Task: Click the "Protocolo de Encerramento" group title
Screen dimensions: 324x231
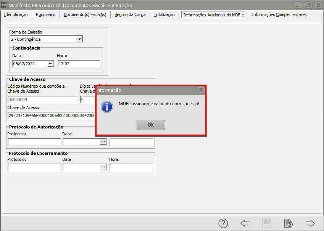Action: point(38,153)
